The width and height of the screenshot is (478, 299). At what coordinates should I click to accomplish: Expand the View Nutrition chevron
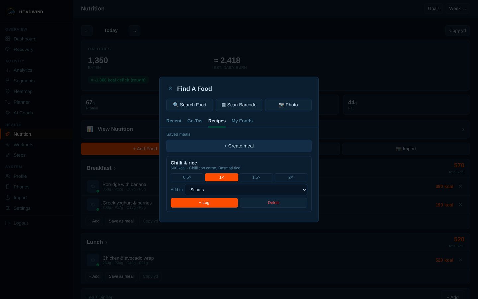463,129
